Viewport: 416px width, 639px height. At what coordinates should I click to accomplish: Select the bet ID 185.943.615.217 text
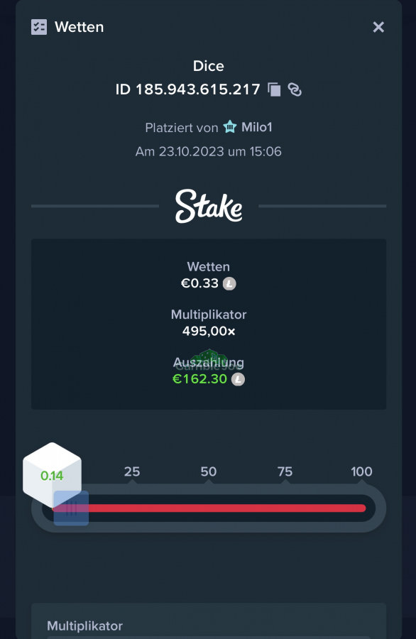[x=188, y=89]
